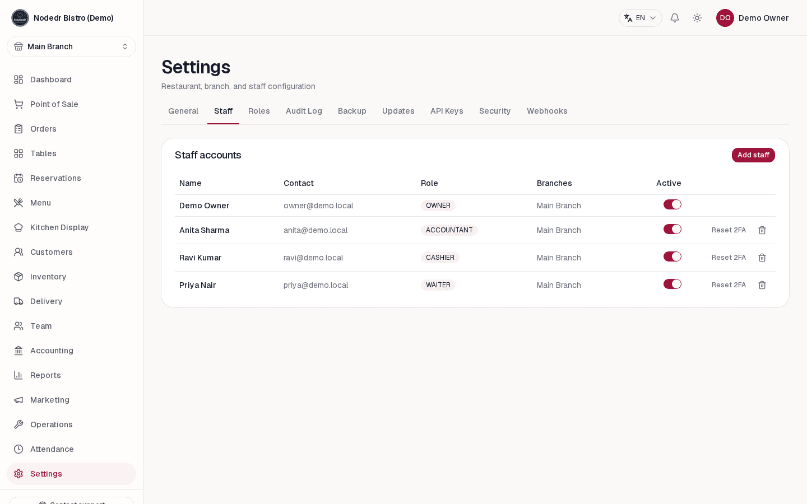This screenshot has height=504, width=807.
Task: Open Accounting in sidebar
Action: [71, 351]
